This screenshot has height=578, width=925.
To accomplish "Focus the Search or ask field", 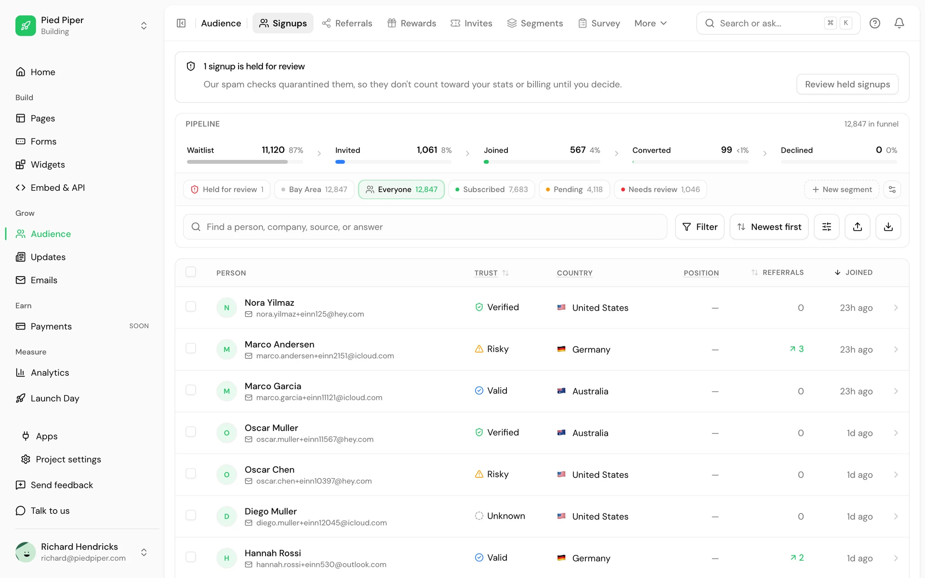I will click(778, 23).
